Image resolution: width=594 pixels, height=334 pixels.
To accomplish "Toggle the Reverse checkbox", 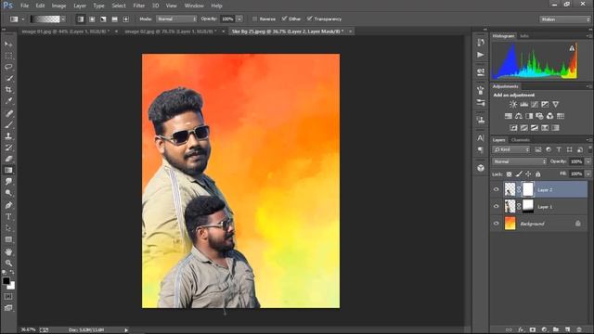I will point(254,19).
